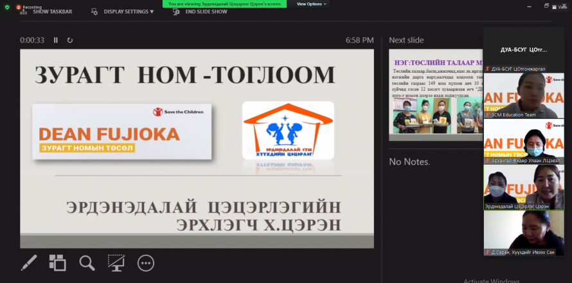Select ДУА-БСУГ ЦОтгонжаргал participant tile
572x283 pixels.
524,50
